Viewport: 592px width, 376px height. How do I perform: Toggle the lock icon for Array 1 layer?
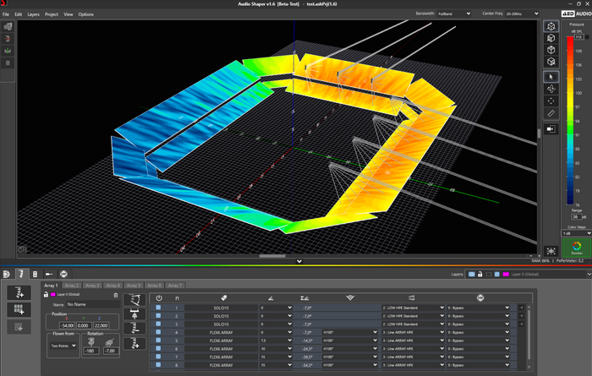pos(46,295)
